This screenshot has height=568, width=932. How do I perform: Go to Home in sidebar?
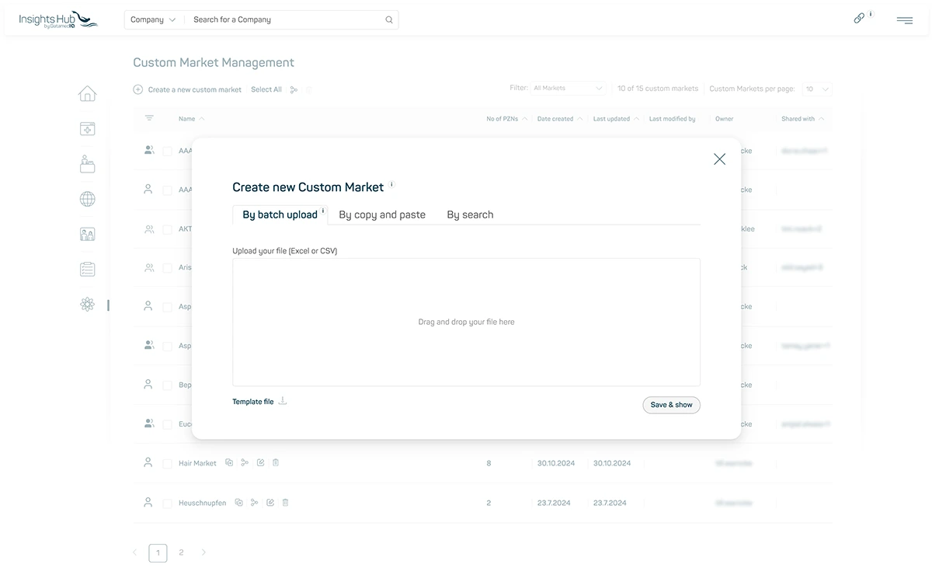click(88, 93)
